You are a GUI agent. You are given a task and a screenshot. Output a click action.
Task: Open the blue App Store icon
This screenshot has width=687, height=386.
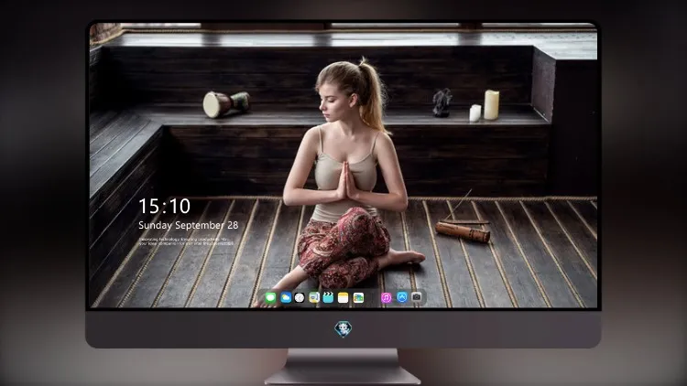pyautogui.click(x=402, y=297)
